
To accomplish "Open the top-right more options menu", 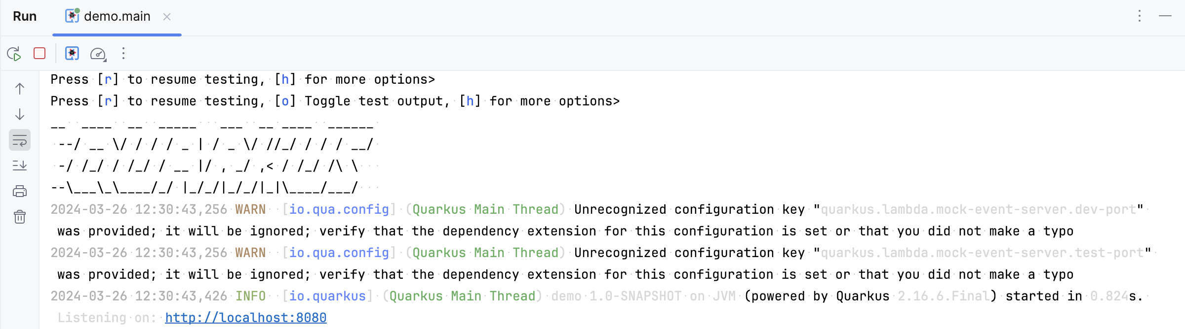I will tap(1139, 16).
